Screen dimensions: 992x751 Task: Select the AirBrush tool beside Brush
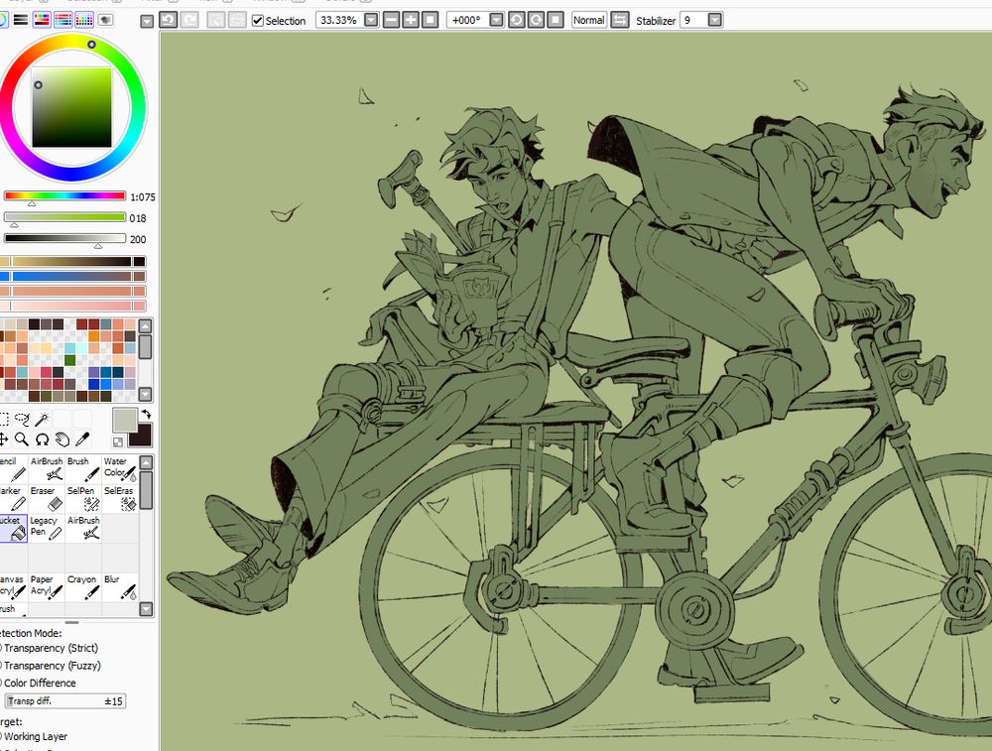(47, 469)
